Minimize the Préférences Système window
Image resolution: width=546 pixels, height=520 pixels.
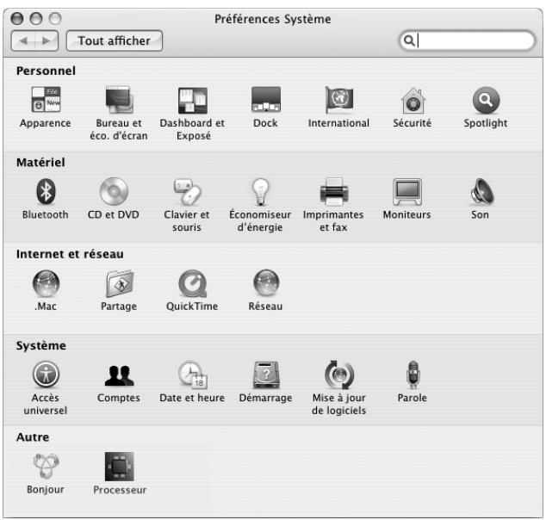point(36,18)
